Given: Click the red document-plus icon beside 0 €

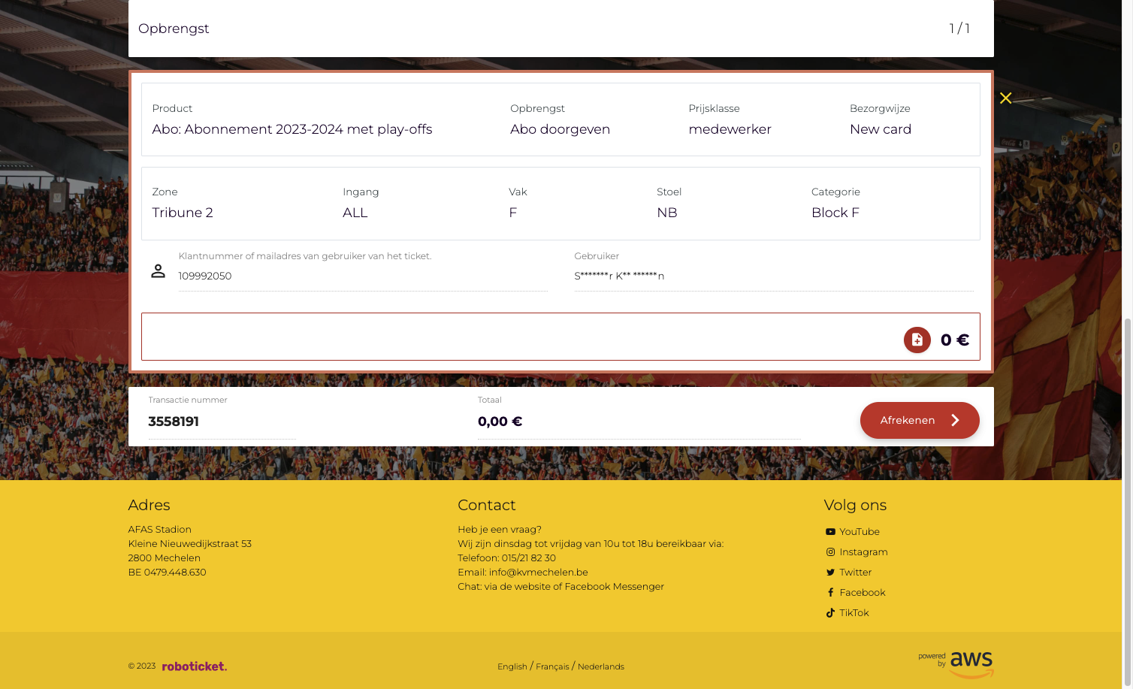Looking at the screenshot, I should point(917,340).
